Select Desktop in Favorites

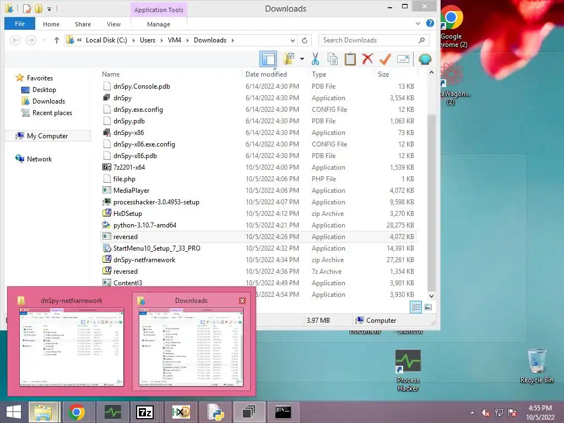point(44,90)
